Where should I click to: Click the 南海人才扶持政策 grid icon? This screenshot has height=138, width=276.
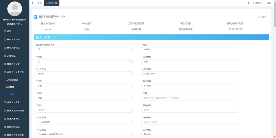5,111
